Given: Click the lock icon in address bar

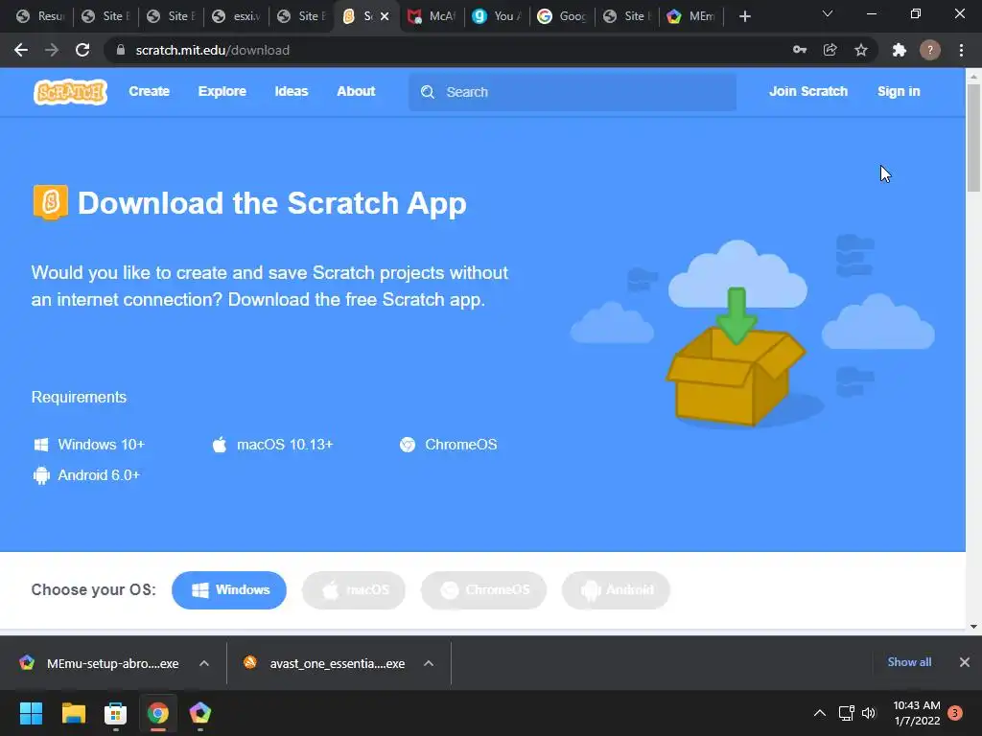Looking at the screenshot, I should coord(121,50).
